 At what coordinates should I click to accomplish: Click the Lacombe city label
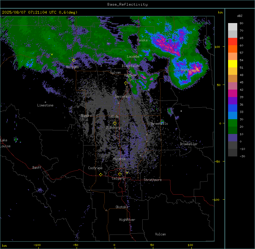point(133,56)
